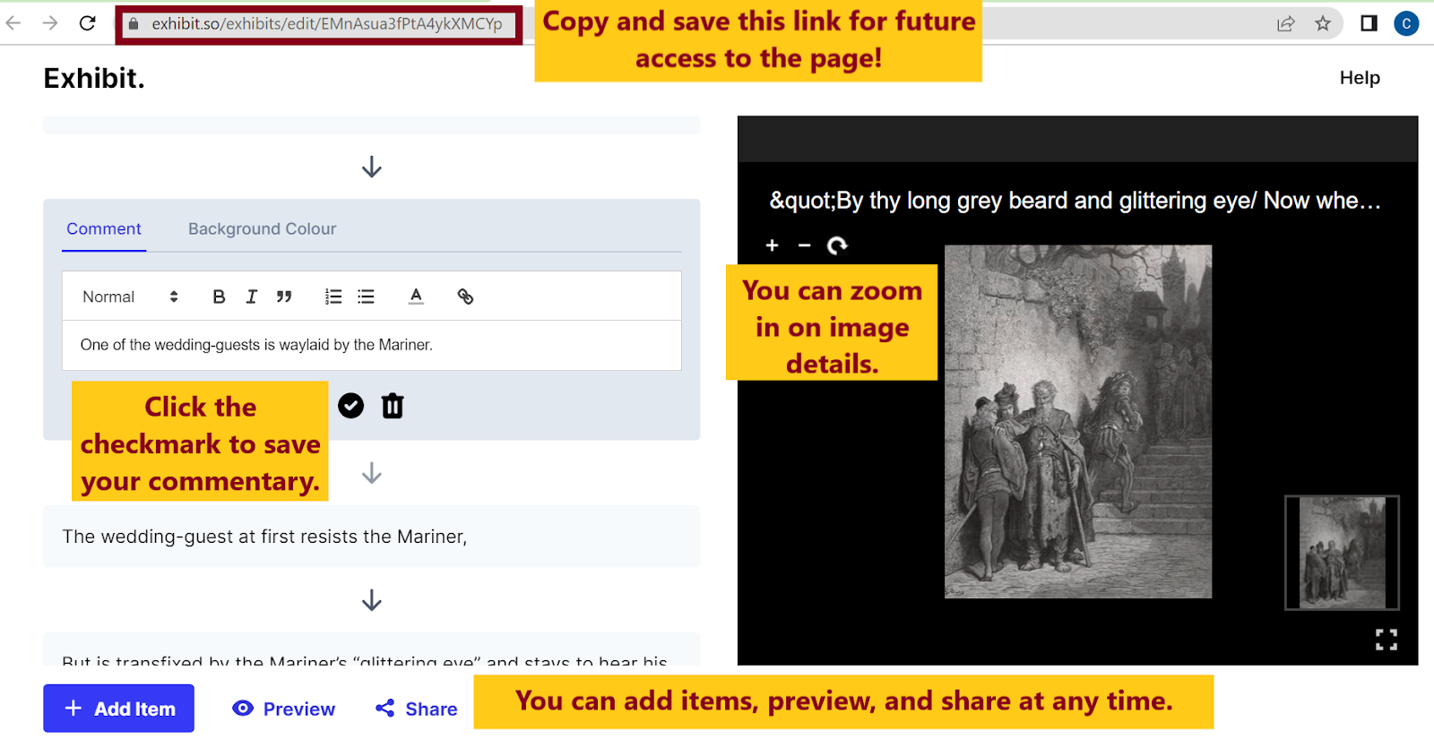View site security lock information
Viewport: 1434px width, 748px height.
[134, 24]
